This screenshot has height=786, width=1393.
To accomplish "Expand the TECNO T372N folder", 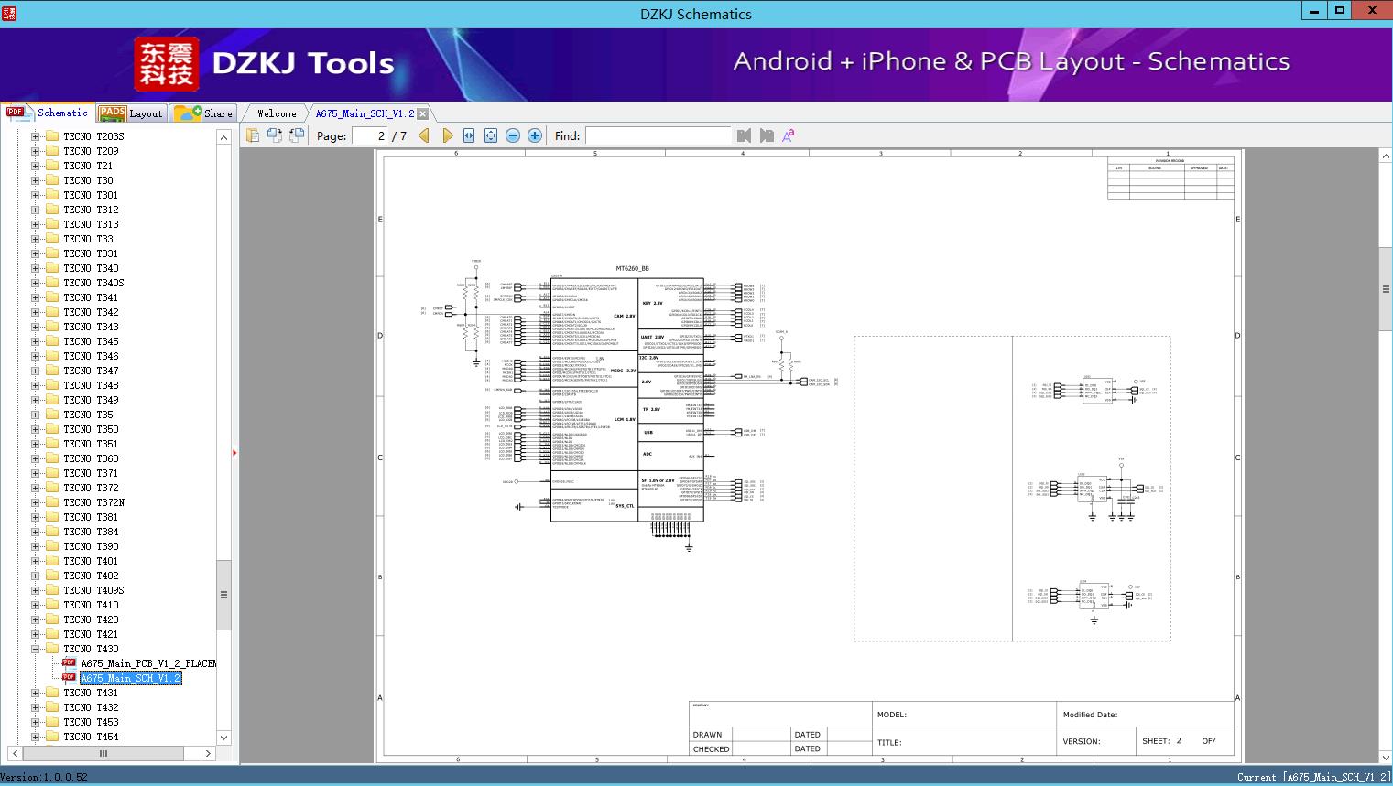I will (35, 502).
